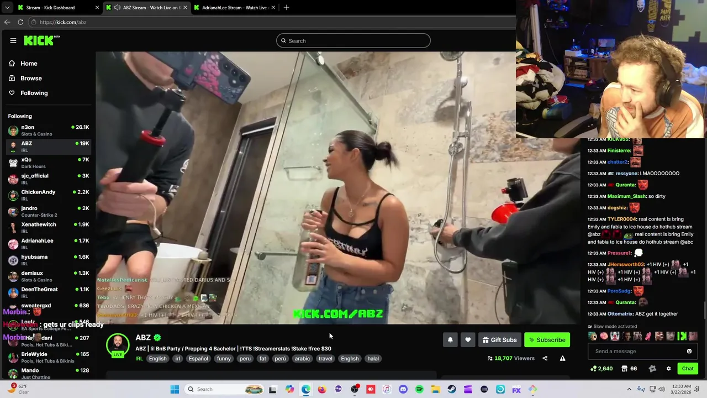Open weather widget showing 62°F

coord(18,389)
